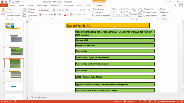The width and height of the screenshot is (184, 103).
Task: Open PowerPoint Help question mark
Action: 166,2
